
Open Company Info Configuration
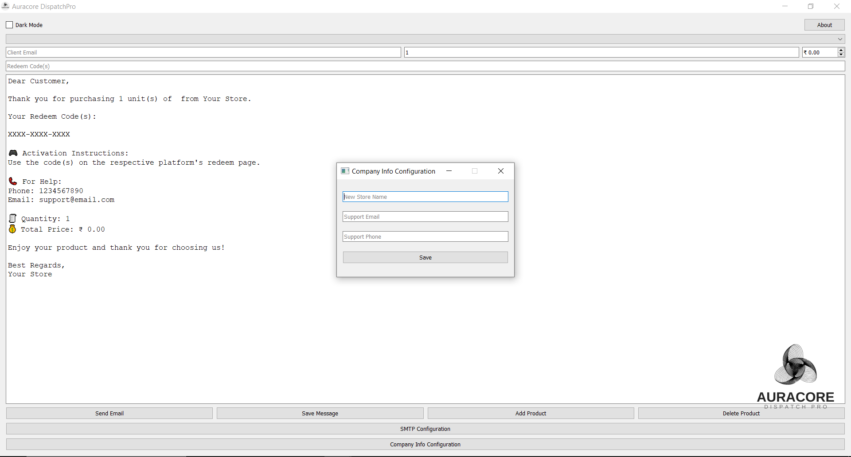click(x=425, y=444)
